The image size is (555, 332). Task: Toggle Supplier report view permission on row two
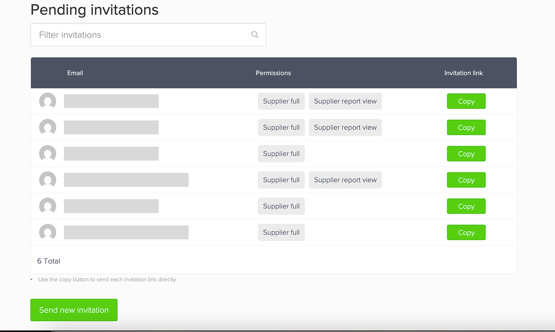pyautogui.click(x=345, y=127)
